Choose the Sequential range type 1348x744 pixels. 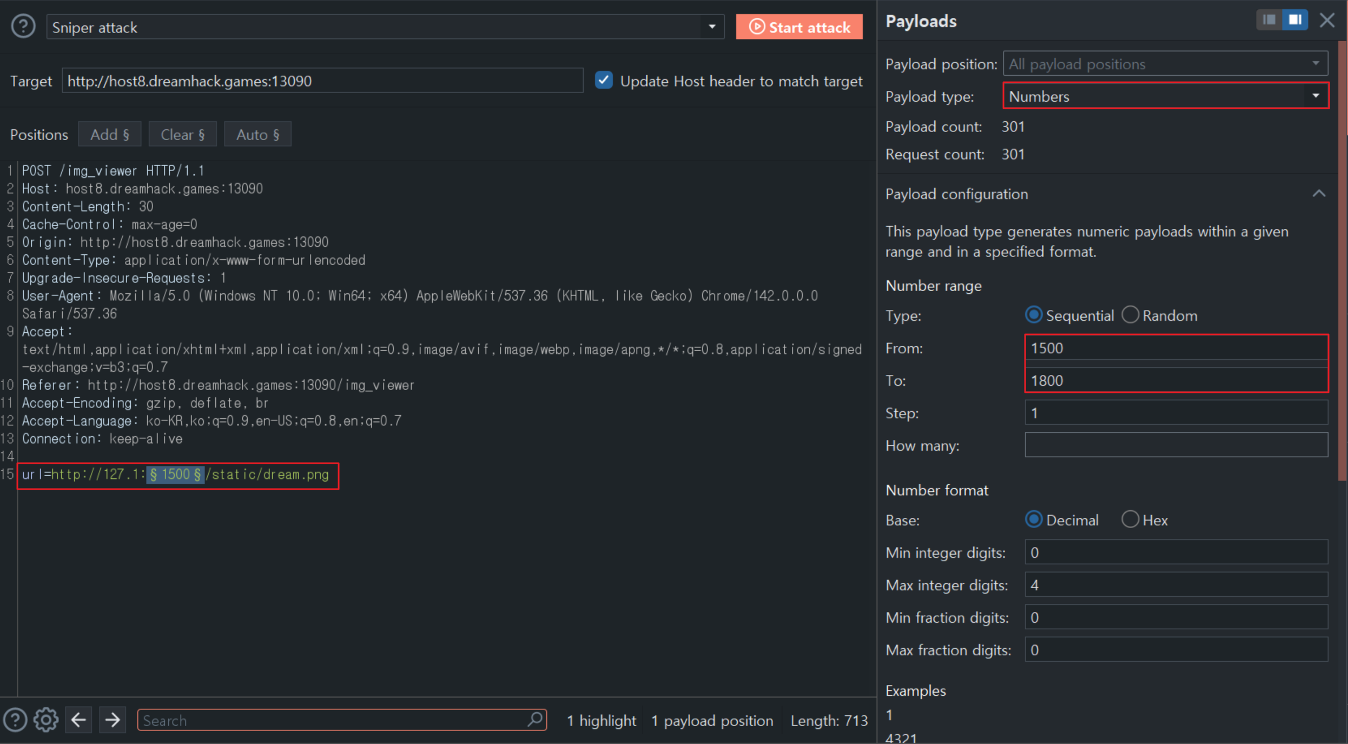point(1034,315)
